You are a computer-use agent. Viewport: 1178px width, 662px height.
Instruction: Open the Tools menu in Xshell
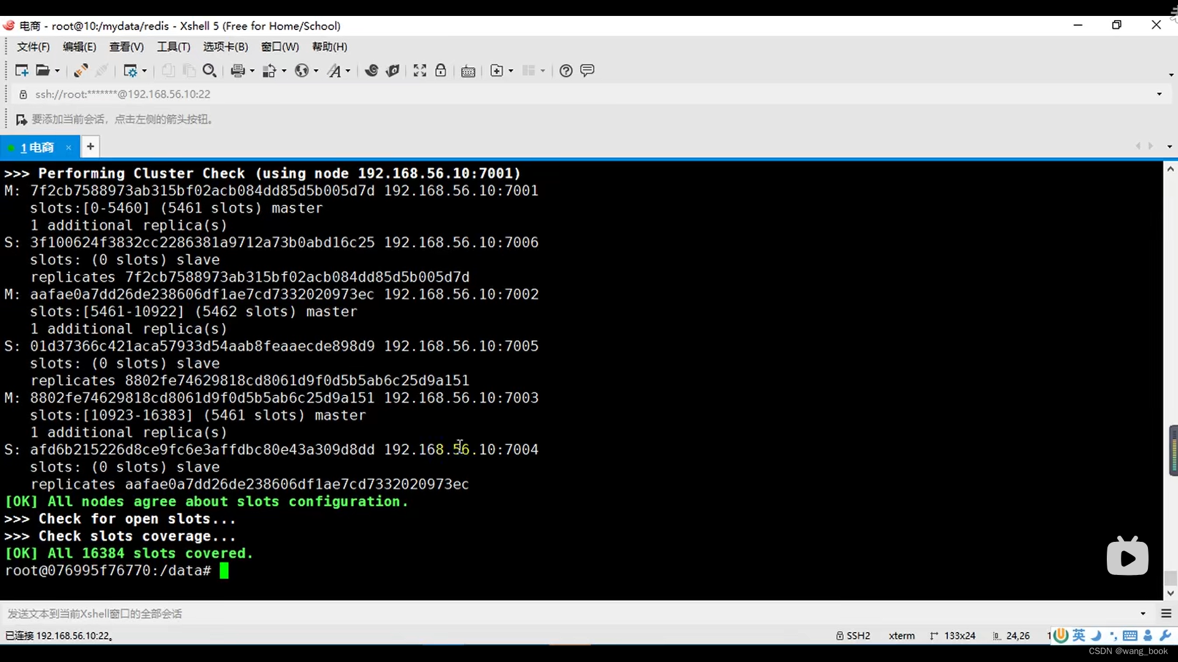172,46
